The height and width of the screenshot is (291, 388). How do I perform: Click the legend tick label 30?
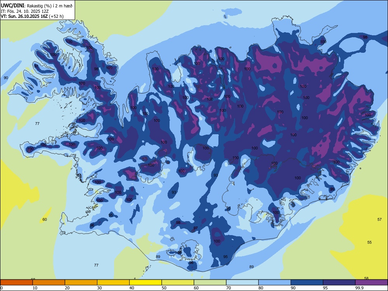pos(99,288)
